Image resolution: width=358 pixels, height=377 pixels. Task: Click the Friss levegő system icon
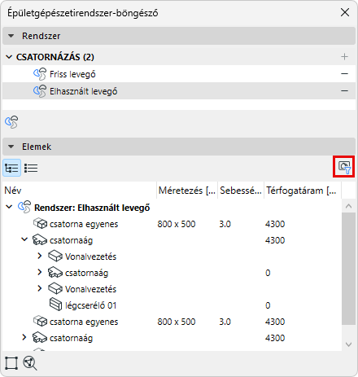[x=40, y=74]
